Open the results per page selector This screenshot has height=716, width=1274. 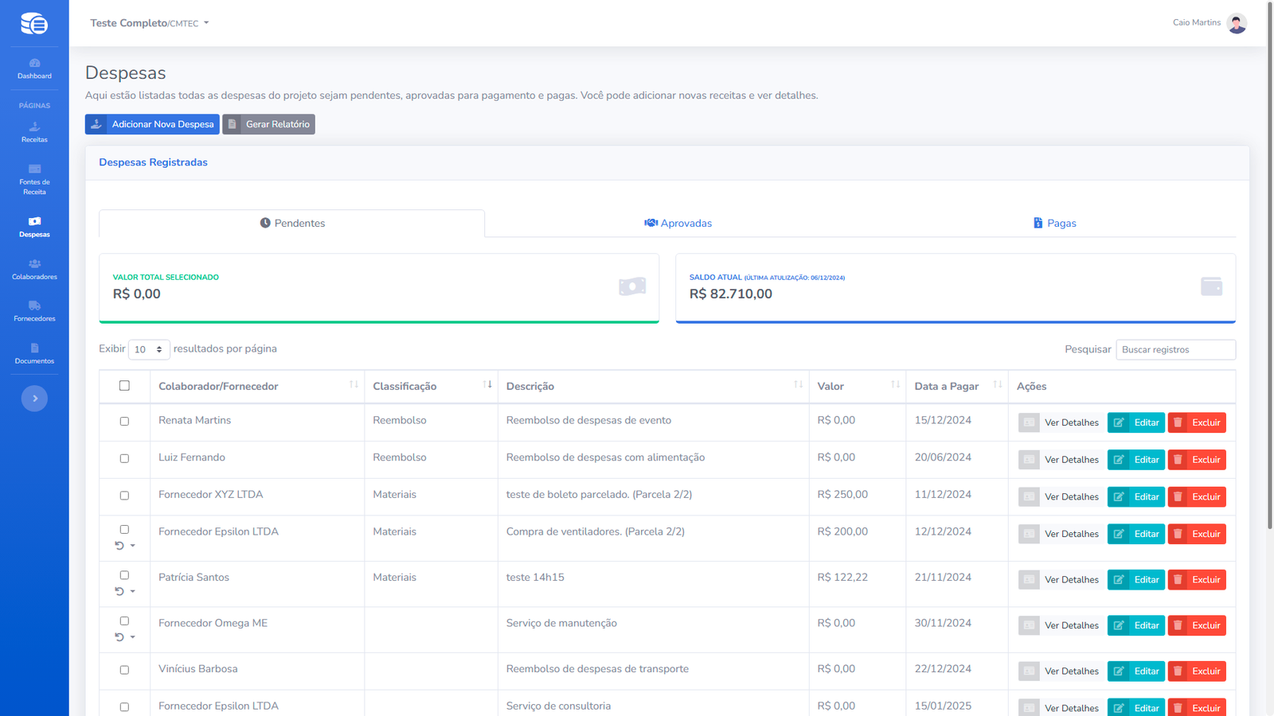point(149,349)
